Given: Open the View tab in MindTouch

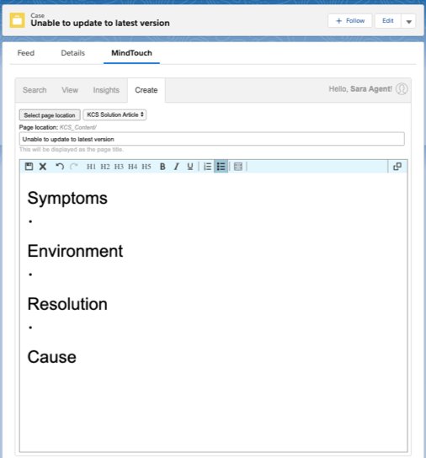Looking at the screenshot, I should click(70, 90).
